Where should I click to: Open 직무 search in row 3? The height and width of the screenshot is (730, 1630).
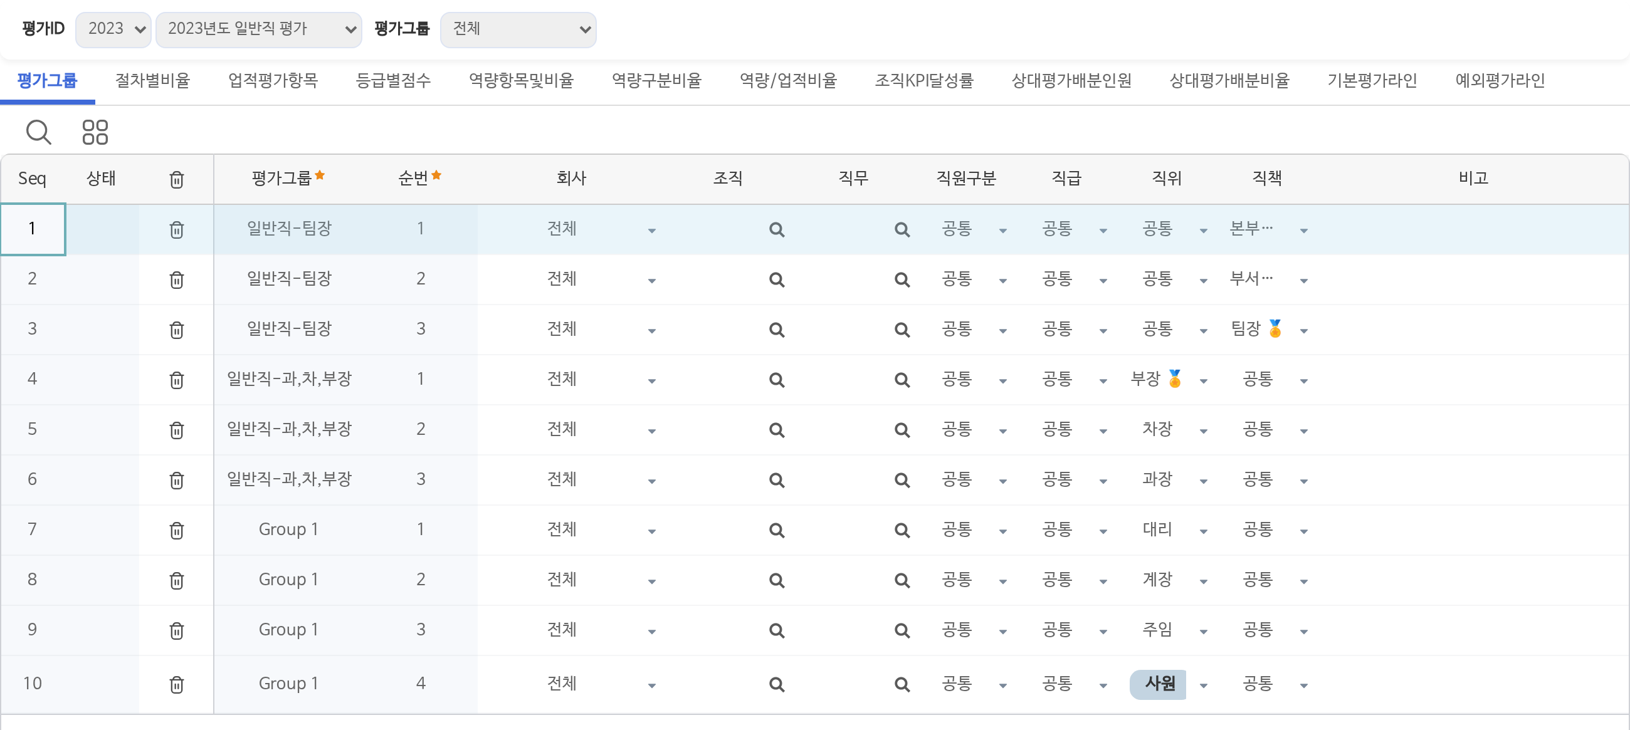click(902, 330)
